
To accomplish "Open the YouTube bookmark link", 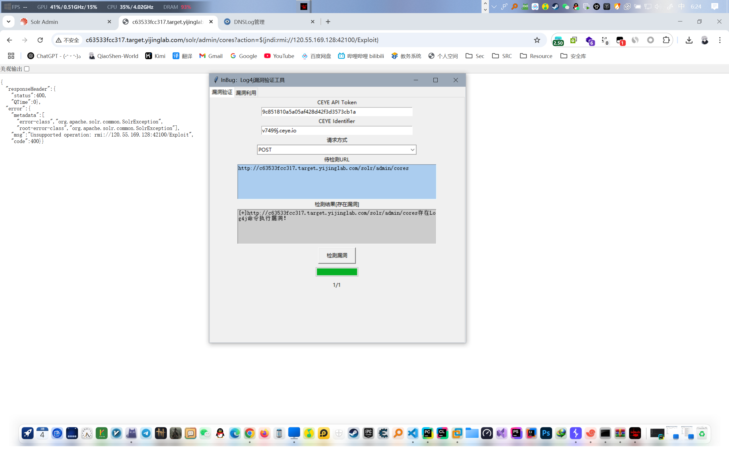I will tap(279, 56).
